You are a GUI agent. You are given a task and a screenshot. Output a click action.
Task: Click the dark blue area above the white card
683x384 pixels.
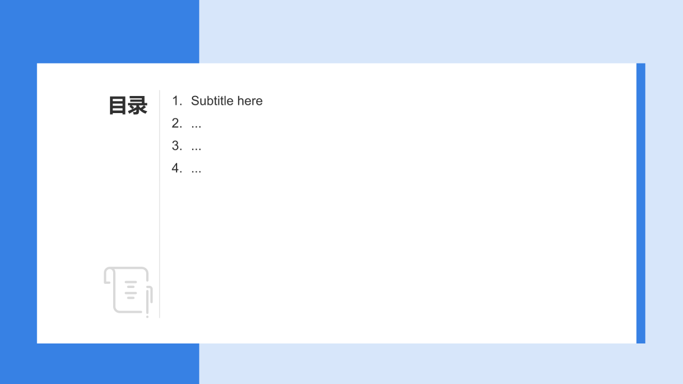point(99,31)
